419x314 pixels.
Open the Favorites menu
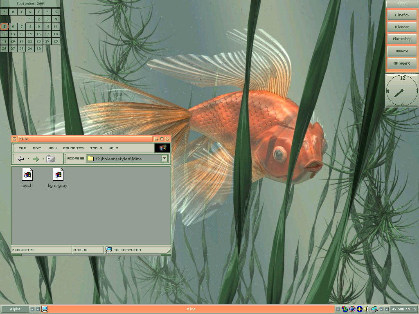(x=73, y=148)
